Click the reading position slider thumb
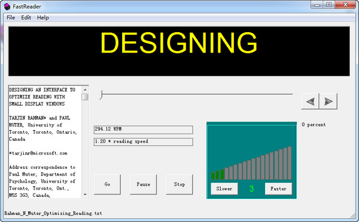The image size is (359, 222). coord(100,94)
